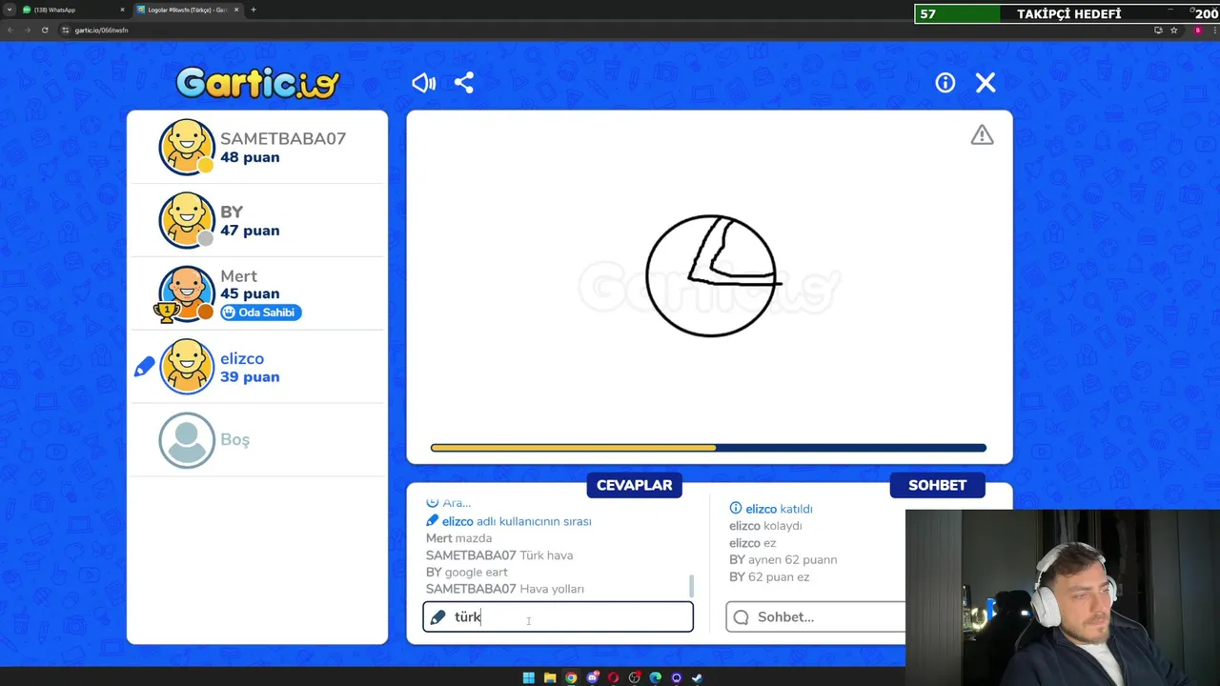This screenshot has height=686, width=1220.
Task: Close the WhatsApp browser tab
Action: (x=122, y=10)
